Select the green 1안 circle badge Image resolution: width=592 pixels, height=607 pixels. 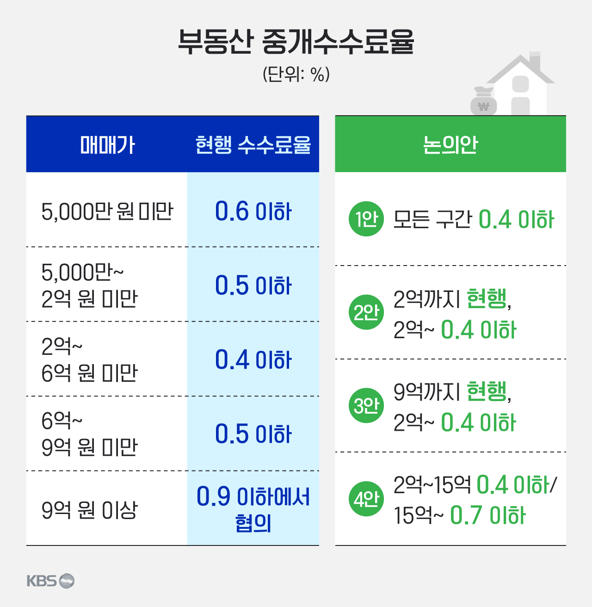(366, 219)
